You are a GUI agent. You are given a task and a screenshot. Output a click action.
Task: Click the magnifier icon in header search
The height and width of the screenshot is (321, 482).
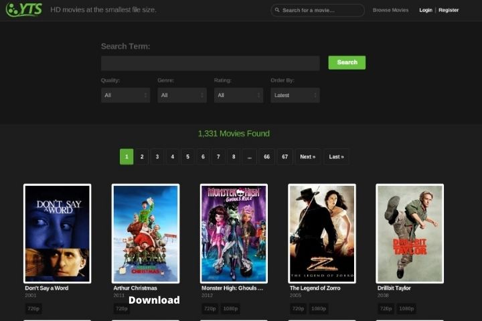[x=277, y=10]
